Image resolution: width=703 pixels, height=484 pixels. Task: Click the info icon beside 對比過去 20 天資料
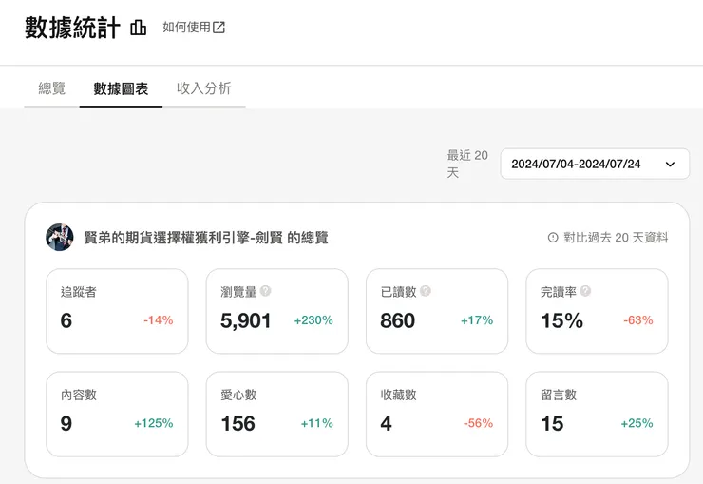click(x=553, y=238)
